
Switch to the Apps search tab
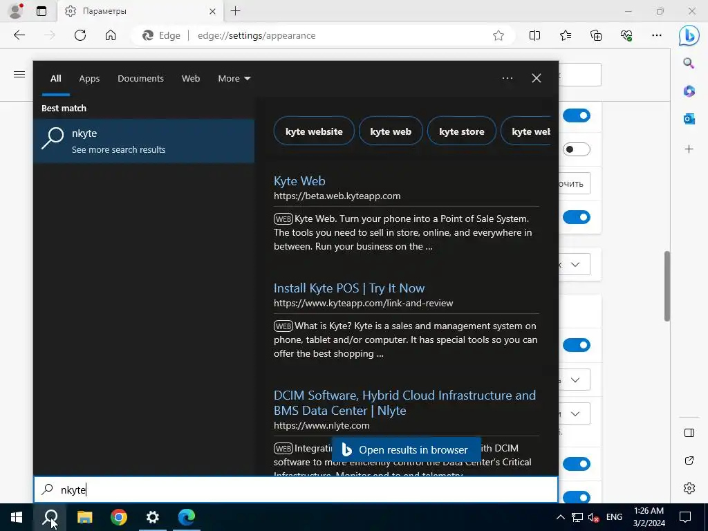point(89,78)
